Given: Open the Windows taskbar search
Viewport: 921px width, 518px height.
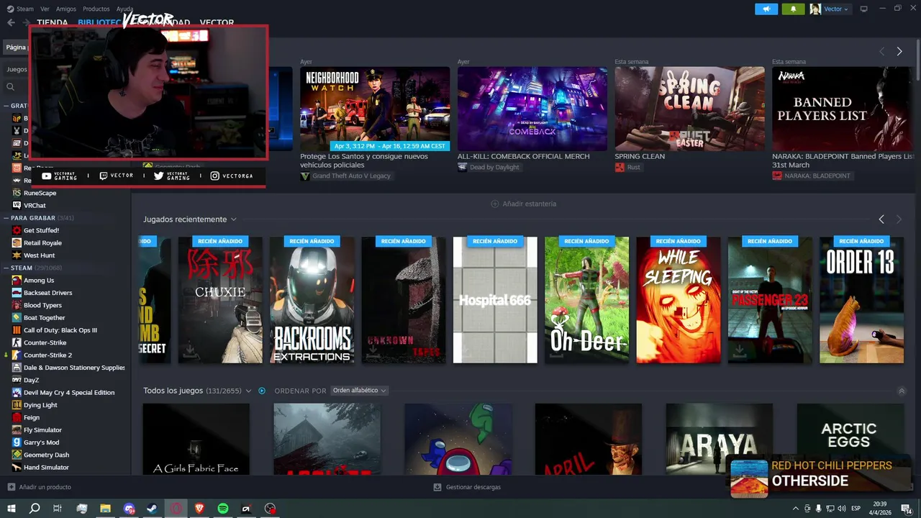Looking at the screenshot, I should pyautogui.click(x=35, y=509).
